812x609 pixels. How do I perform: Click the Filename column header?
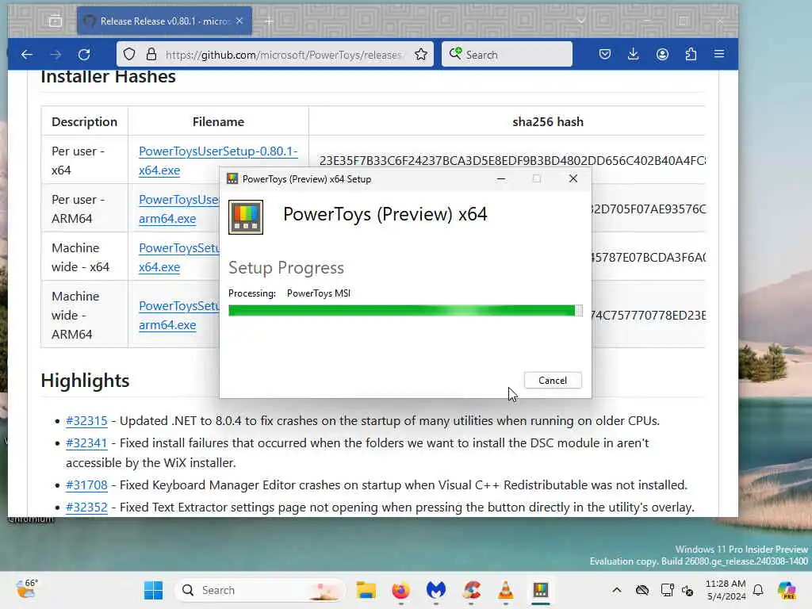(x=218, y=121)
